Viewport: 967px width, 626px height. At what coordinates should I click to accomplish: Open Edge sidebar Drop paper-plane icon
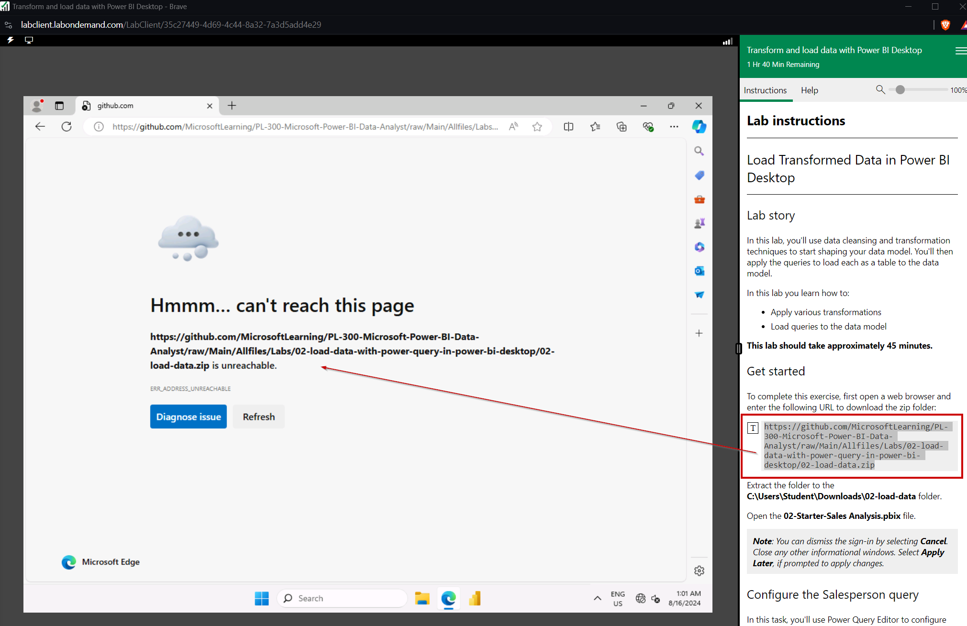click(699, 295)
